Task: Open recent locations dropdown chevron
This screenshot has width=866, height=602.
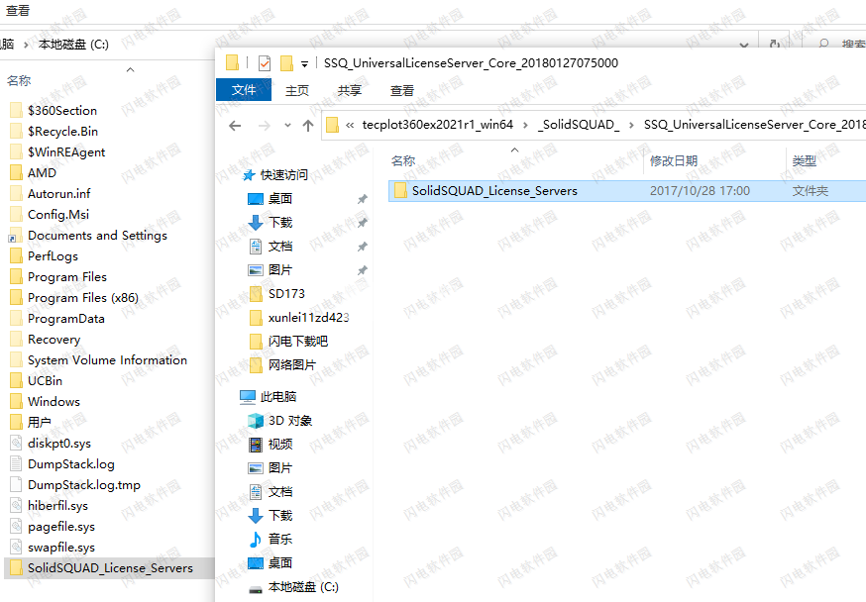Action: click(x=287, y=126)
